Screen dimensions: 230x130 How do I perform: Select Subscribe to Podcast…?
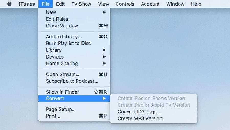[74, 81]
